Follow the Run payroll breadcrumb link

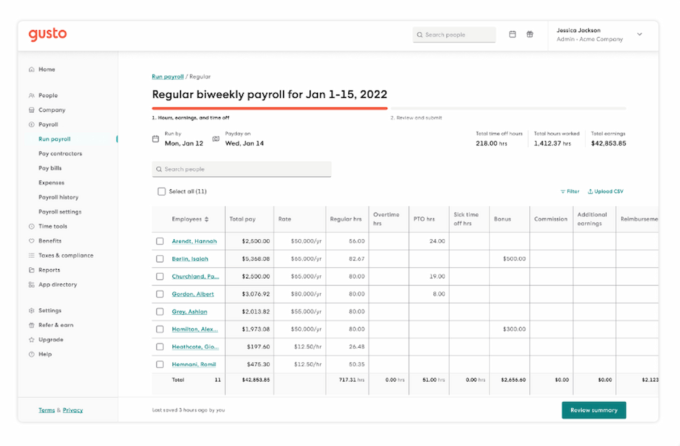(168, 77)
